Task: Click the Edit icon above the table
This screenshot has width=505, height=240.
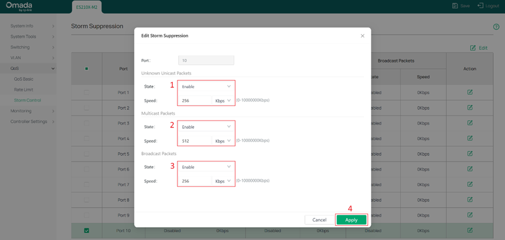Action: click(473, 48)
